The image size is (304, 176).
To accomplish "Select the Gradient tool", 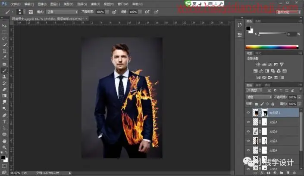I will click(x=4, y=96).
